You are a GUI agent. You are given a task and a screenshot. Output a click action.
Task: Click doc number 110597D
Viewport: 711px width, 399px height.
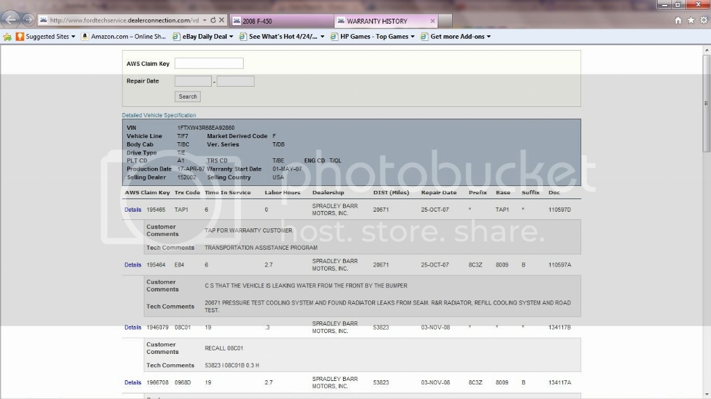coord(560,210)
